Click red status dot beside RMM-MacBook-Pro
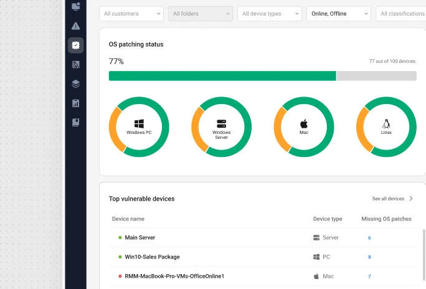Image resolution: width=426 pixels, height=289 pixels. 120,277
